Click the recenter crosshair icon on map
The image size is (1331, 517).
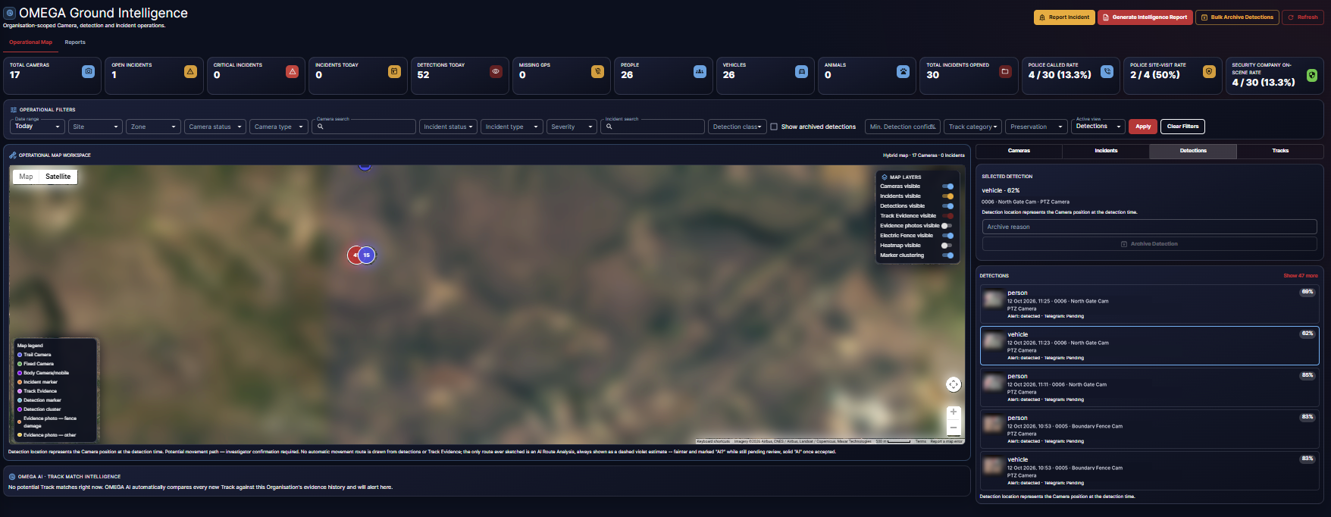coord(954,384)
